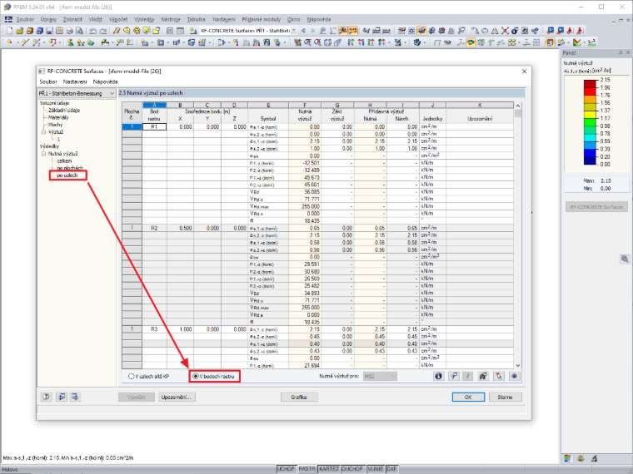Click the green color band in legend
Image resolution: width=633 pixels, height=474 pixels.
click(x=590, y=122)
